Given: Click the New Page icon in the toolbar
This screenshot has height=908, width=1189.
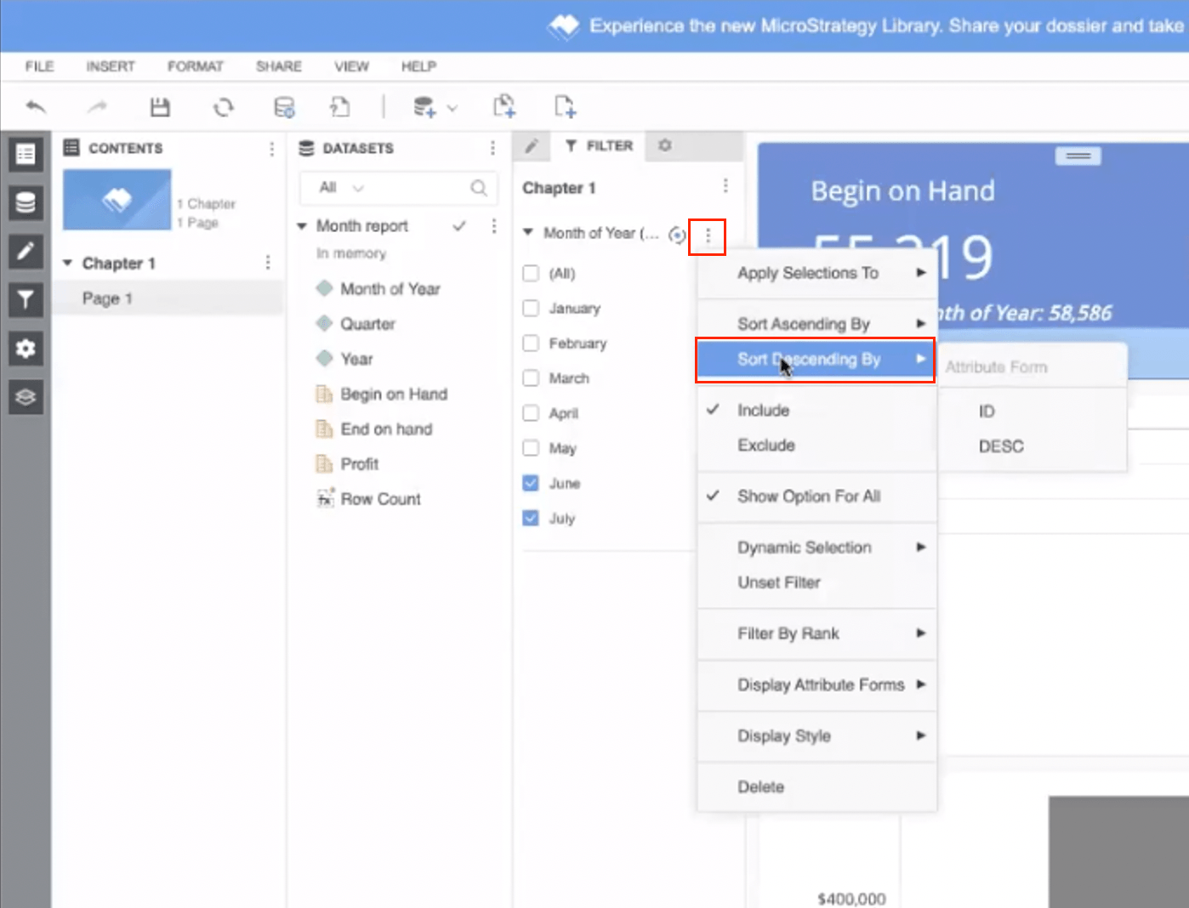Looking at the screenshot, I should tap(565, 106).
